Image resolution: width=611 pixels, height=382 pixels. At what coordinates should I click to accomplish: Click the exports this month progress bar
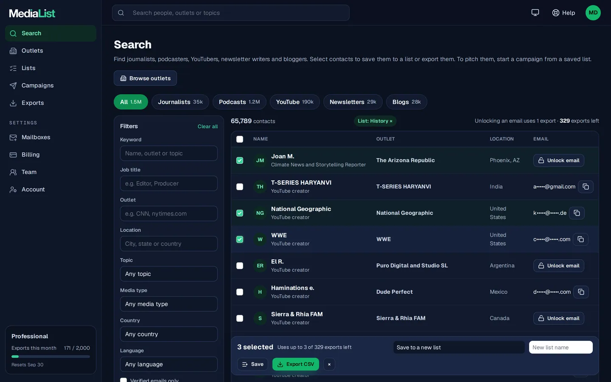50,357
